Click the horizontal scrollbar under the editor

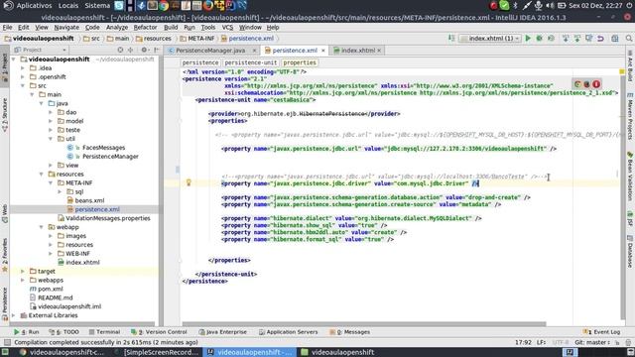(x=364, y=324)
